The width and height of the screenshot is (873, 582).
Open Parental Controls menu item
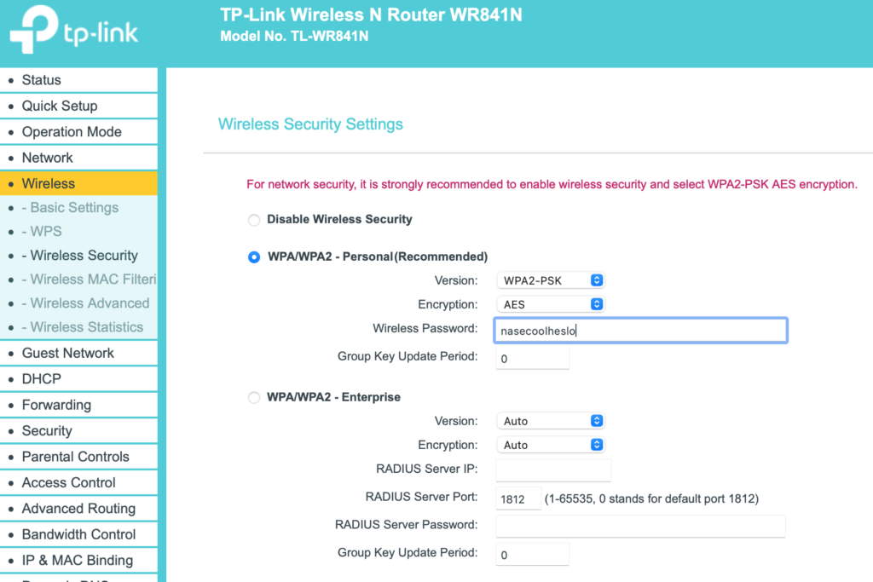point(76,457)
